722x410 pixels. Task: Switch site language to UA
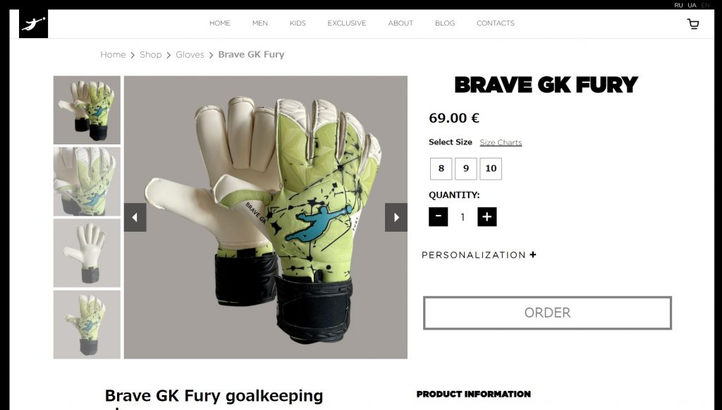click(692, 5)
